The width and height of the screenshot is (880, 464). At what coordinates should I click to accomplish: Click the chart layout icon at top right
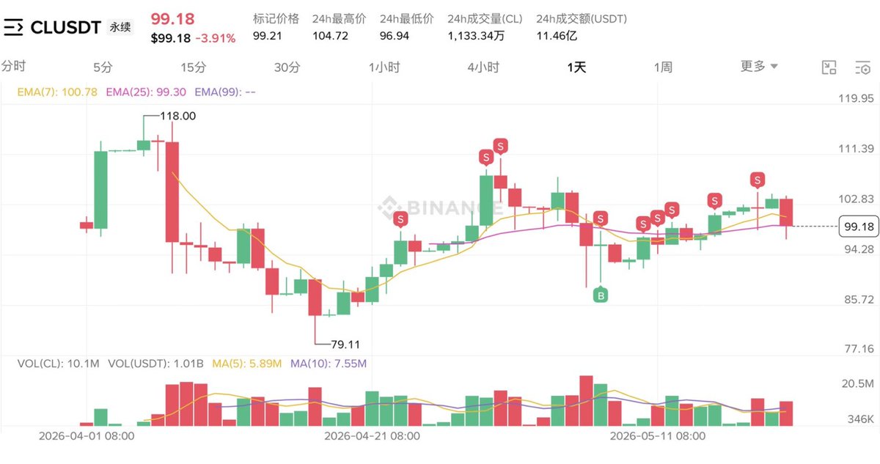pos(829,67)
